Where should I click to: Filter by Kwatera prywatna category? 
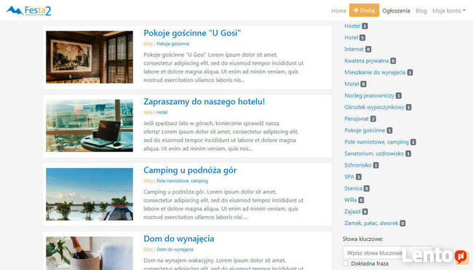click(x=367, y=60)
